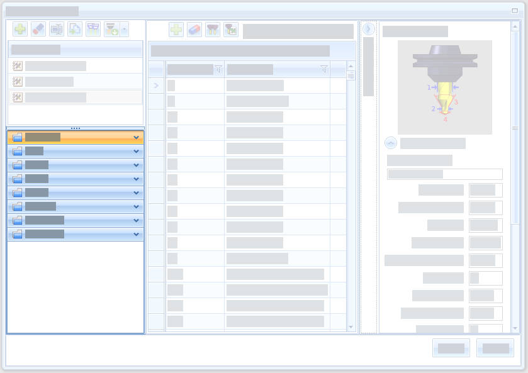Screen dimensions: 528x373
Task: Click the green plus icon in left toolbar
Action: pyautogui.click(x=20, y=29)
